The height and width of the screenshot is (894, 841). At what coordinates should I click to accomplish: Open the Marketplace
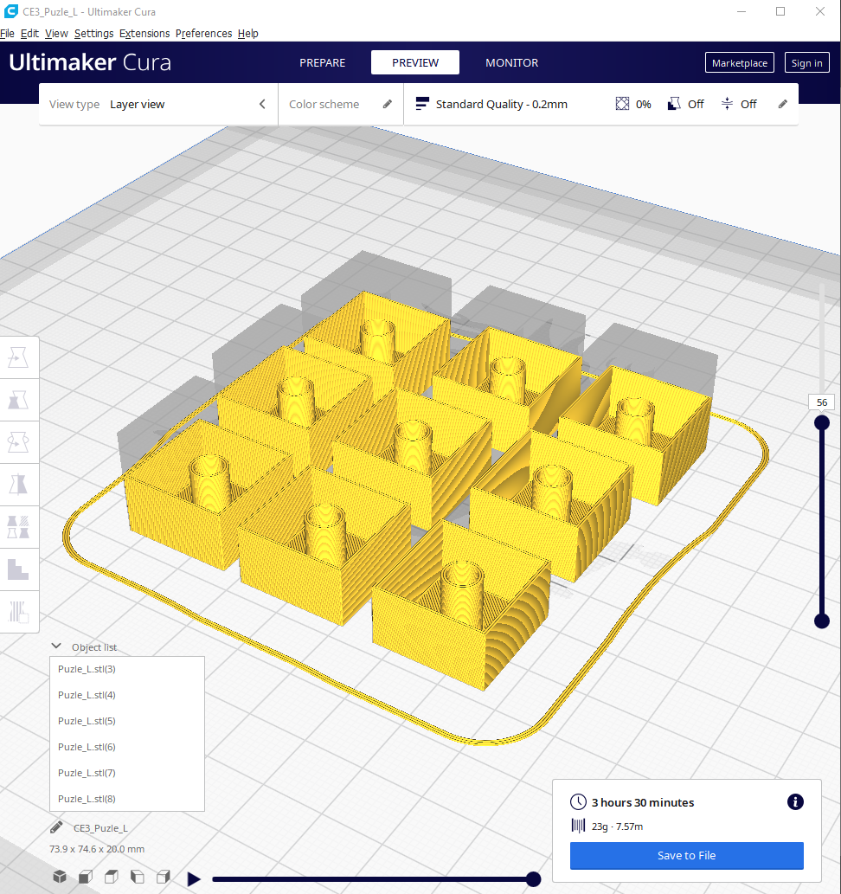(740, 62)
